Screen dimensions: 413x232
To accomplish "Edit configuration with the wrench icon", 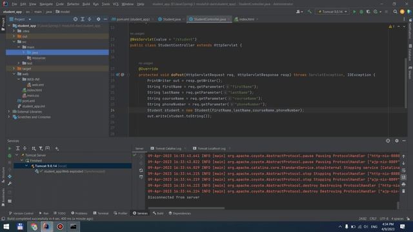I will (x=10, y=184).
